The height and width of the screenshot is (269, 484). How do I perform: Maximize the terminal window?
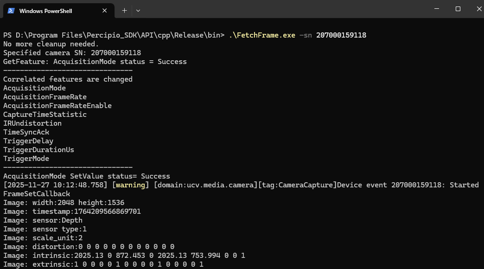458,9
